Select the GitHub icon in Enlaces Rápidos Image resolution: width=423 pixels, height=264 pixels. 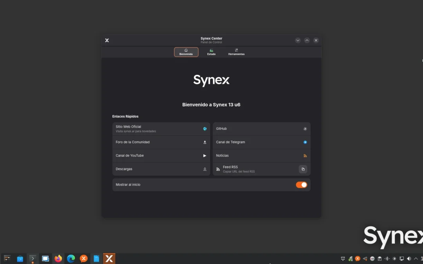305,128
